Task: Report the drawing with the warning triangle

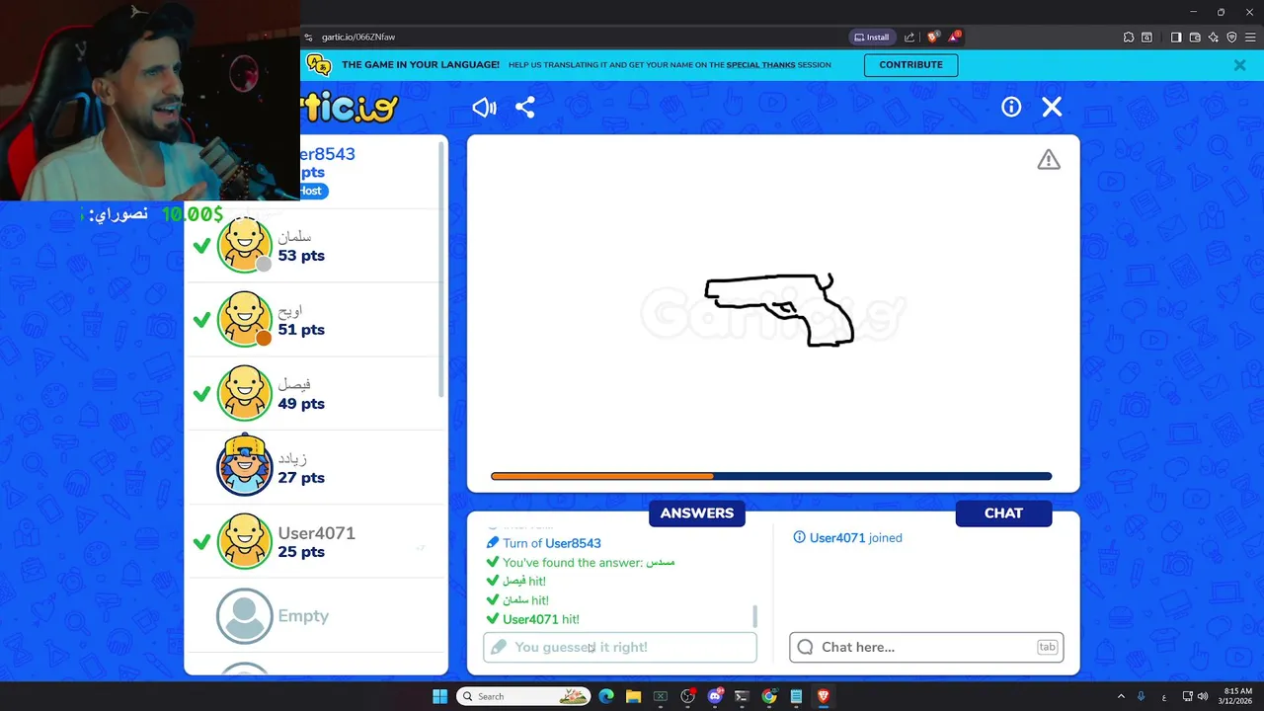Action: click(x=1049, y=160)
